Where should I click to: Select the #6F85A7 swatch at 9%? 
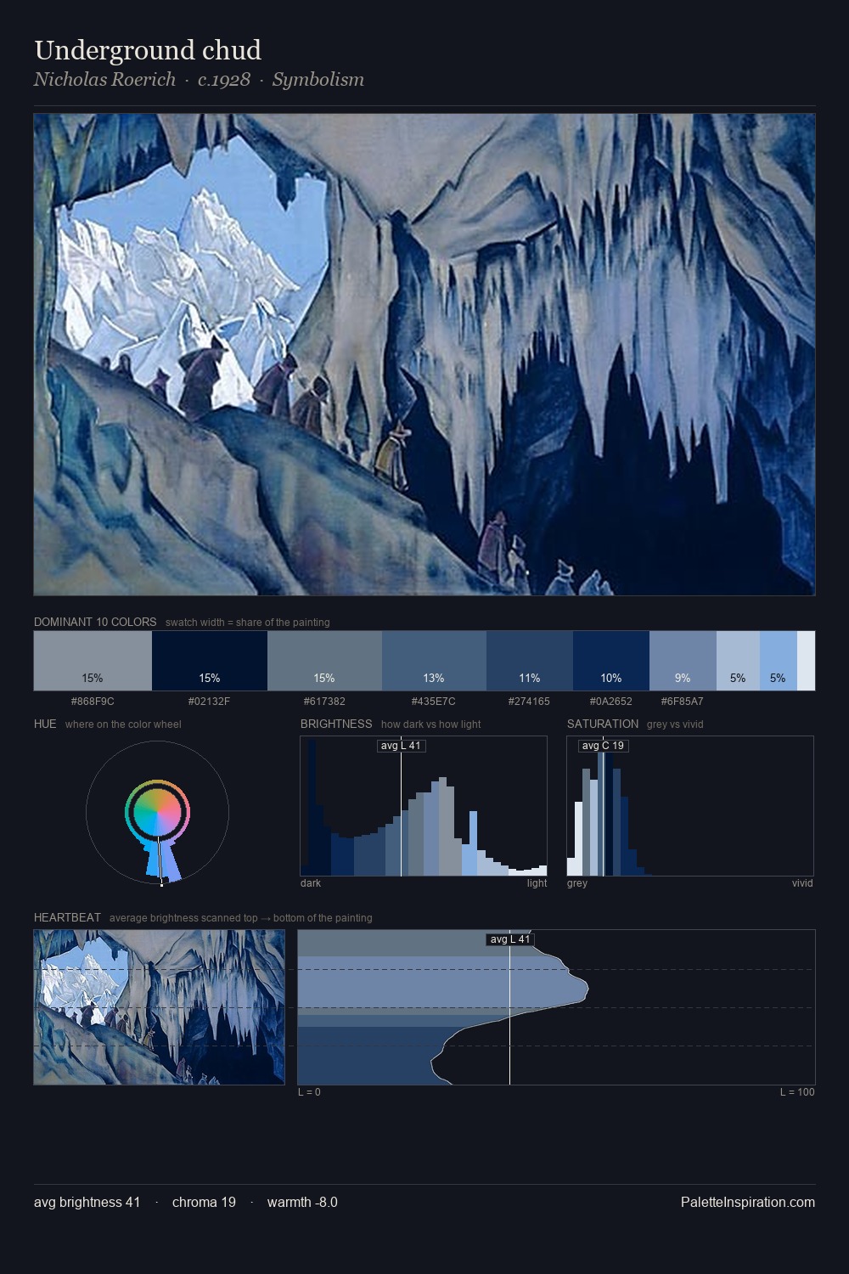(x=683, y=661)
